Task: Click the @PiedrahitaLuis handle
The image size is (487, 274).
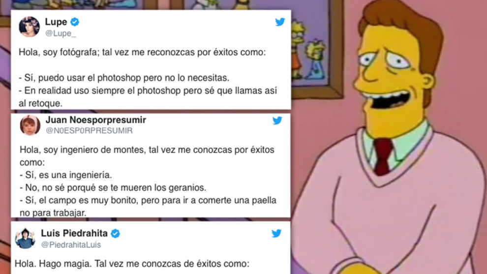Action: point(71,245)
